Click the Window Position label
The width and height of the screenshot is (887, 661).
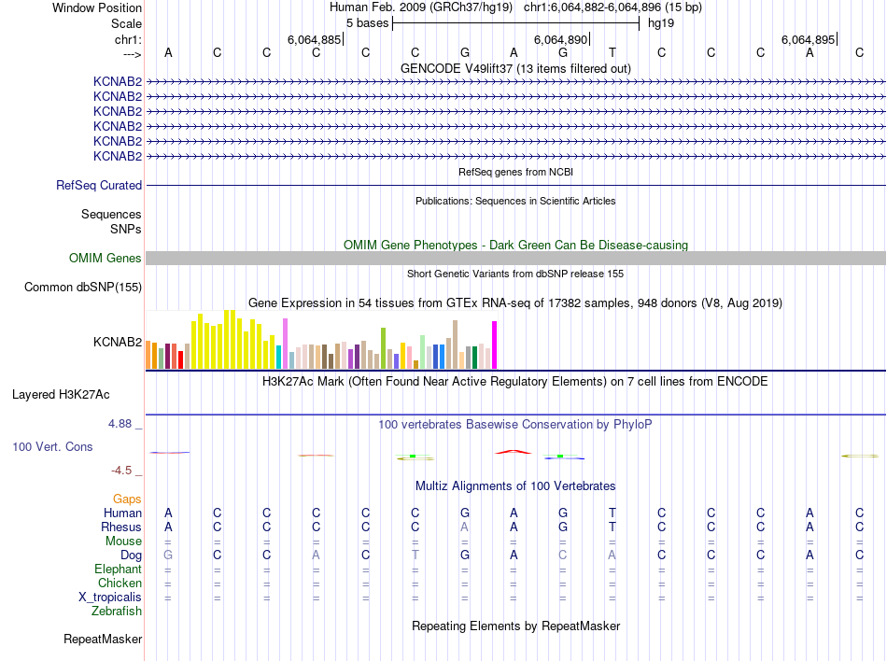[97, 7]
